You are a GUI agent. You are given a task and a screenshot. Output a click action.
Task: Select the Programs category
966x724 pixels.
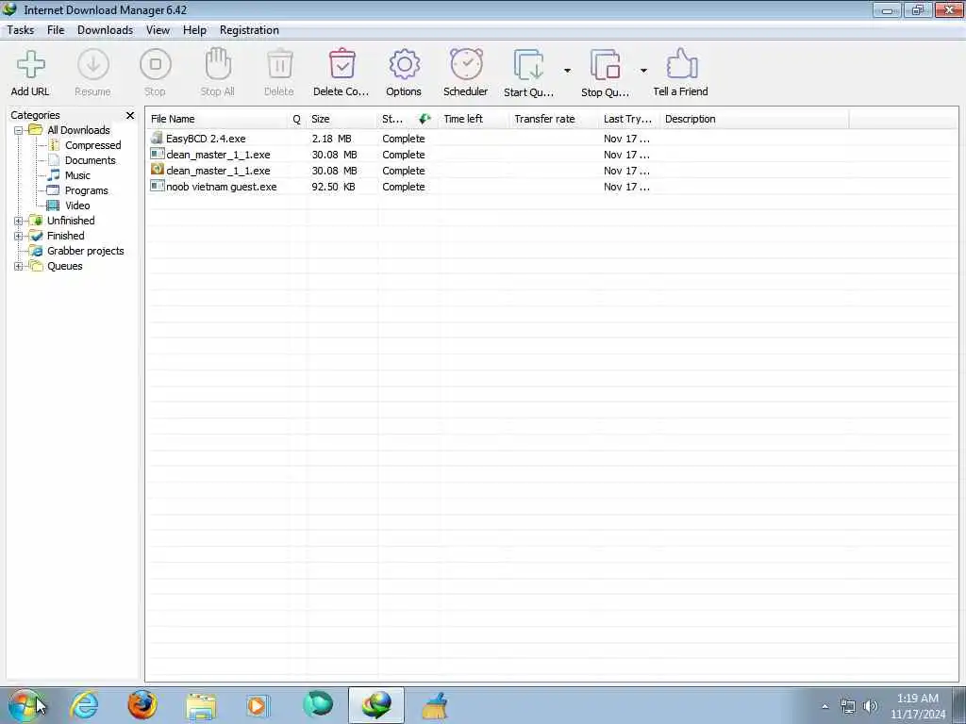87,190
